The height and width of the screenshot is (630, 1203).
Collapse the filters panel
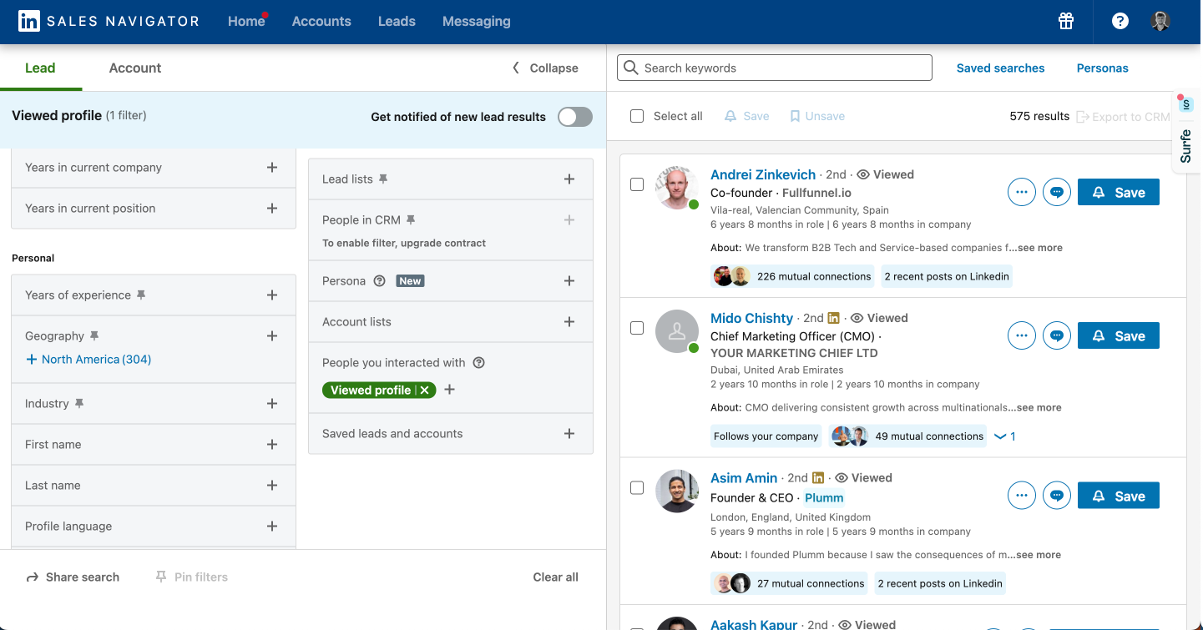tap(545, 68)
